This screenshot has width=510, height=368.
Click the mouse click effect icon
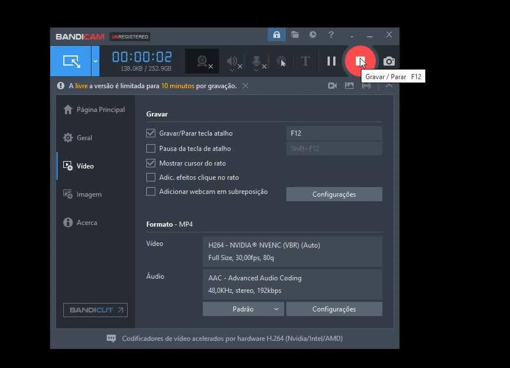[x=281, y=61]
